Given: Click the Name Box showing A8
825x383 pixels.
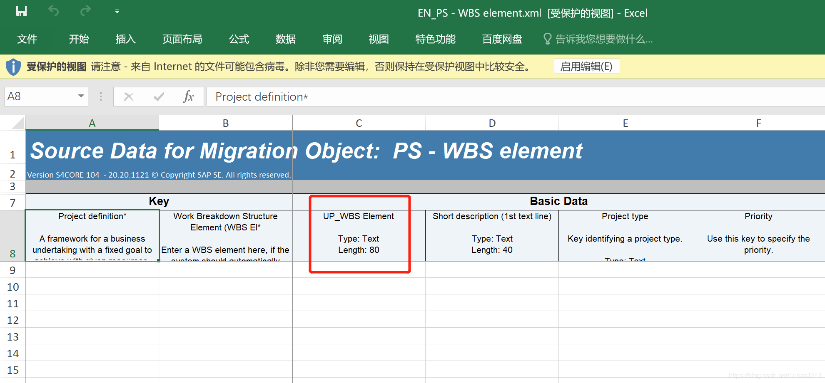Looking at the screenshot, I should (40, 96).
